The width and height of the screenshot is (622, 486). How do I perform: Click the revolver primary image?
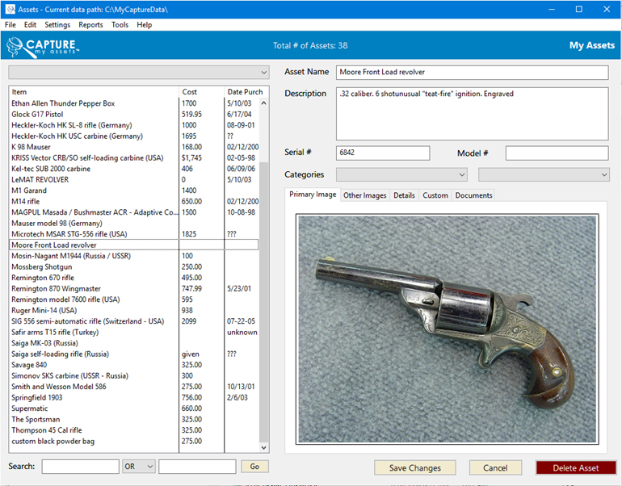coord(447,329)
